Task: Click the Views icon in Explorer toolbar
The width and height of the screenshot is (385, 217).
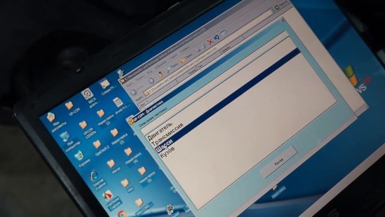Action: point(224,33)
